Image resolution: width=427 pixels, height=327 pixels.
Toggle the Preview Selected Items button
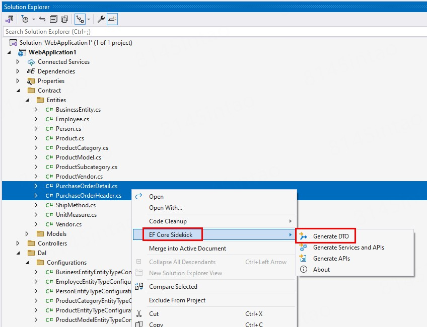click(x=112, y=19)
